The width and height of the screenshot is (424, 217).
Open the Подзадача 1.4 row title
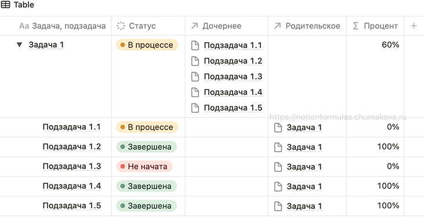(x=72, y=186)
